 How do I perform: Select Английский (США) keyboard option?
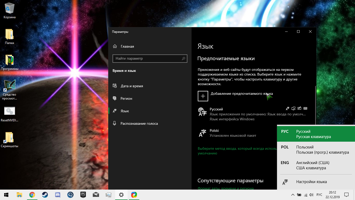coord(316,165)
